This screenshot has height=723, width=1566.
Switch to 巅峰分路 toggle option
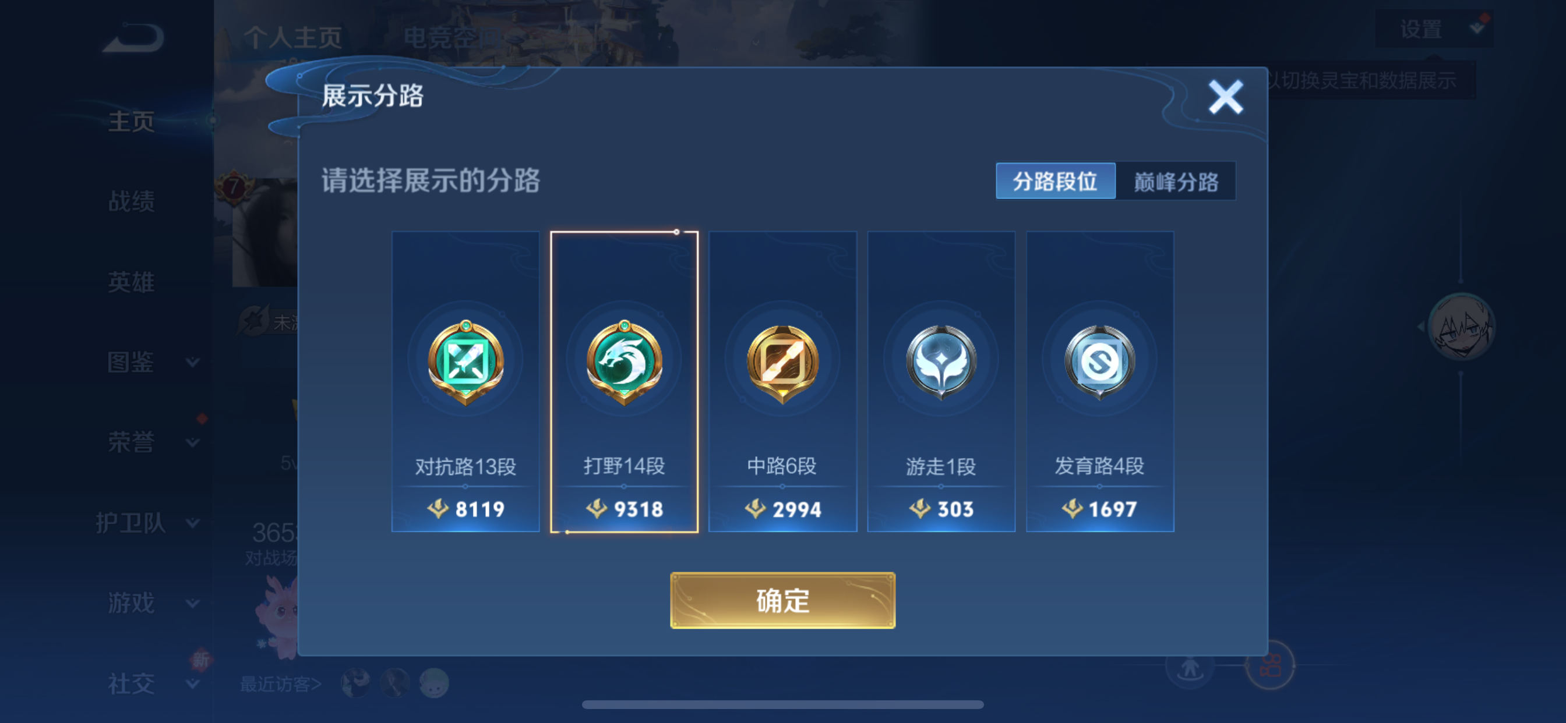click(x=1176, y=181)
